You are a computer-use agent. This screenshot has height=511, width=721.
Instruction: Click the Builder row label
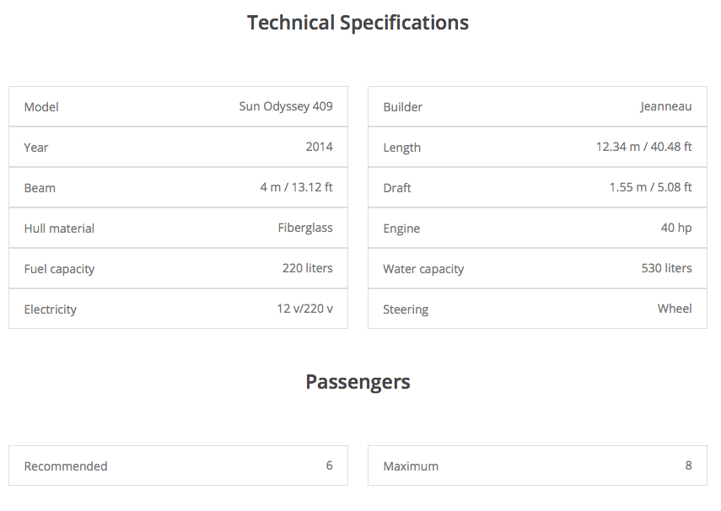pyautogui.click(x=402, y=107)
